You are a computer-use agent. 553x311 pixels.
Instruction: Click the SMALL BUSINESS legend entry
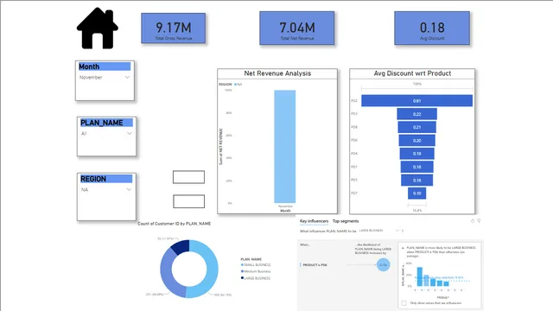tap(256, 265)
